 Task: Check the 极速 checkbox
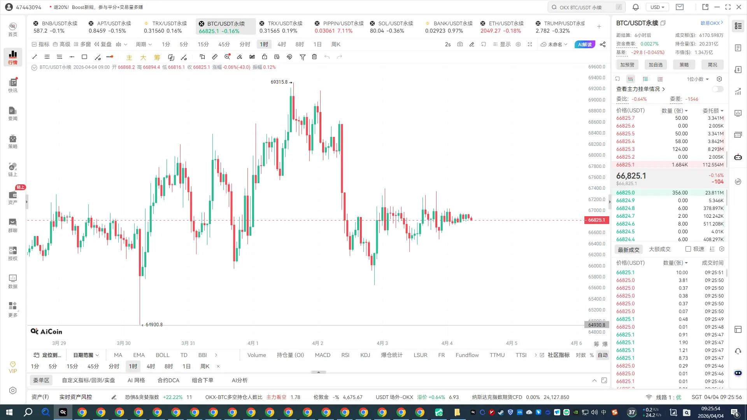pyautogui.click(x=688, y=249)
